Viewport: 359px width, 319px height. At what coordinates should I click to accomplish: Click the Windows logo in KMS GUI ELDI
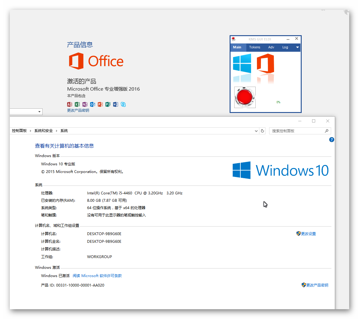coord(242,63)
